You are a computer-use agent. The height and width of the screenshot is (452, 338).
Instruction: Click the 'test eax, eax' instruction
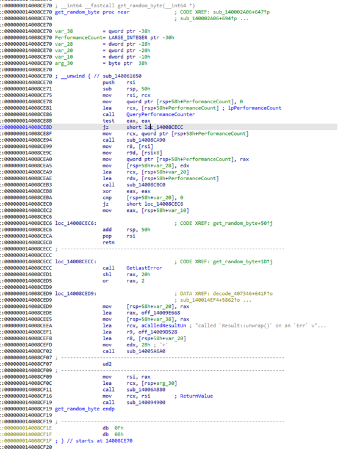(x=126, y=121)
